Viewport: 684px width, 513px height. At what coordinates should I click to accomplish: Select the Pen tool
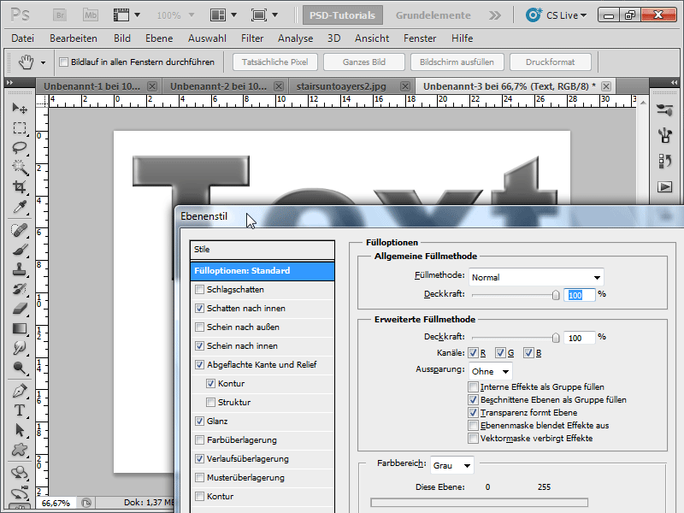point(20,391)
